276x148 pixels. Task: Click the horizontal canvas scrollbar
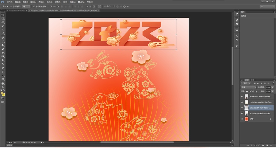pos(137,142)
